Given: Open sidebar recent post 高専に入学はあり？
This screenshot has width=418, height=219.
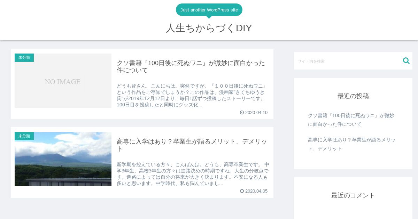Looking at the screenshot, I should point(352,144).
